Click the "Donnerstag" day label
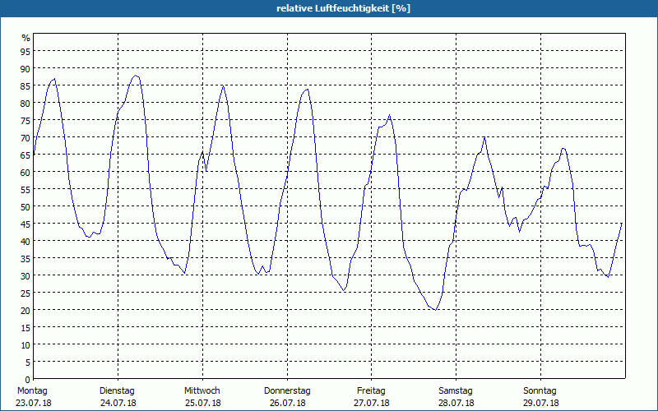The image size is (658, 411). click(x=287, y=390)
